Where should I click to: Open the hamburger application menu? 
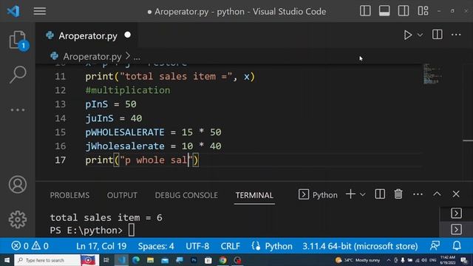[x=39, y=11]
